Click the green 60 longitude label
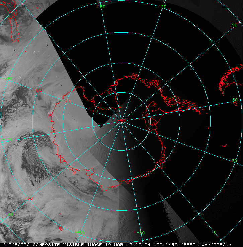 (x=235, y=100)
